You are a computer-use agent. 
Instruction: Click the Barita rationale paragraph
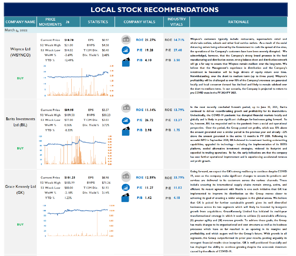[239, 134]
